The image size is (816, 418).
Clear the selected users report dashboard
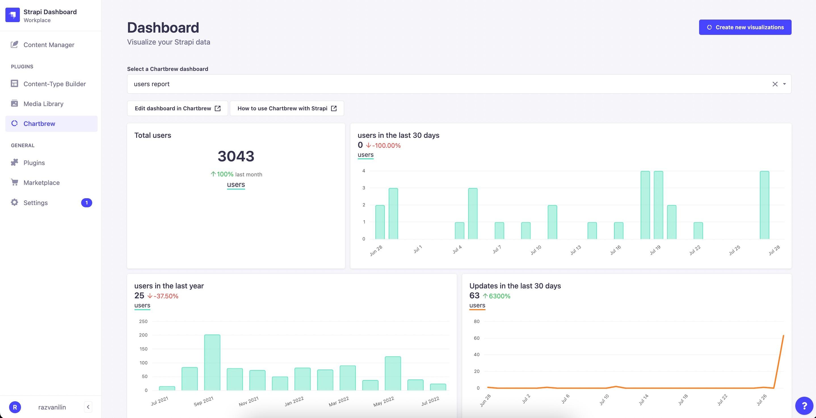(775, 84)
